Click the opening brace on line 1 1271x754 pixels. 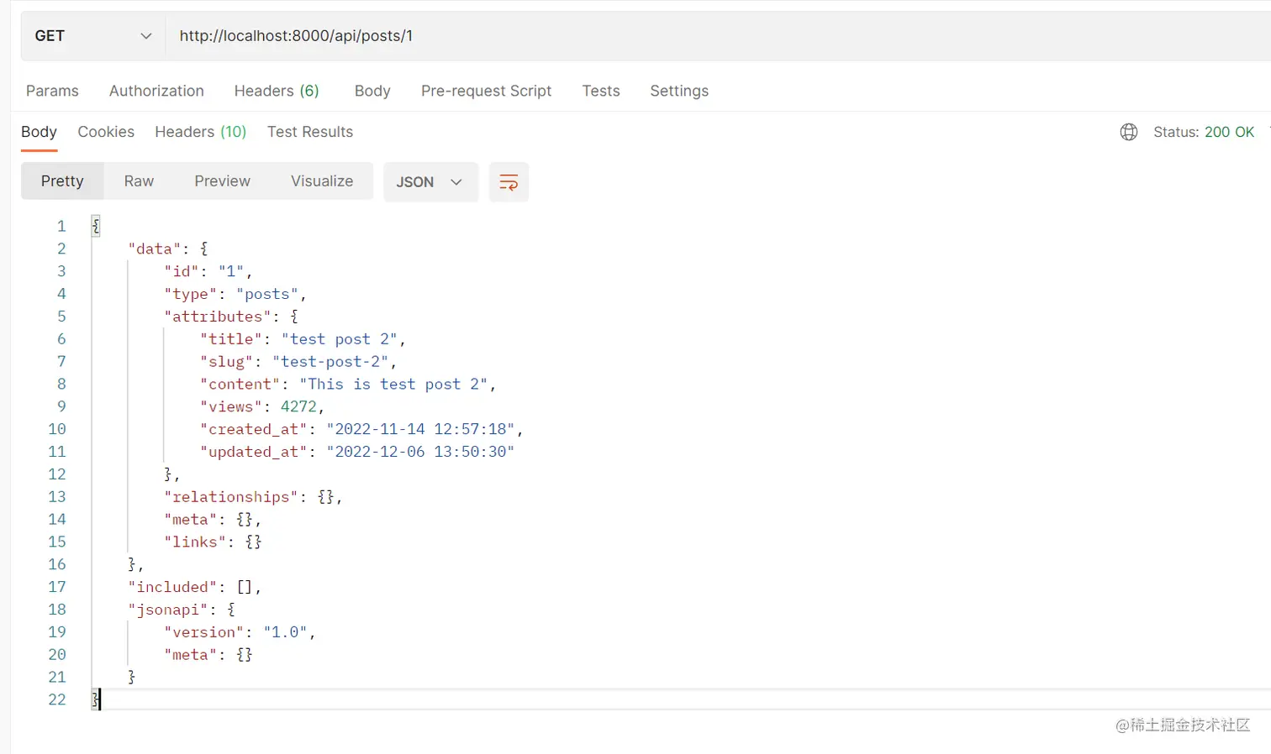point(96,226)
